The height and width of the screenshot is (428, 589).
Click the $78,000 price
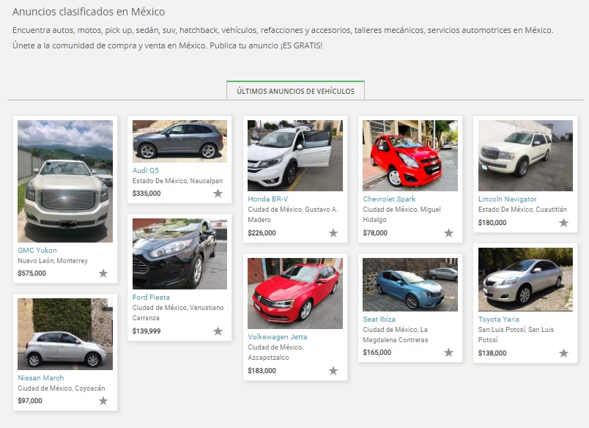pos(375,233)
